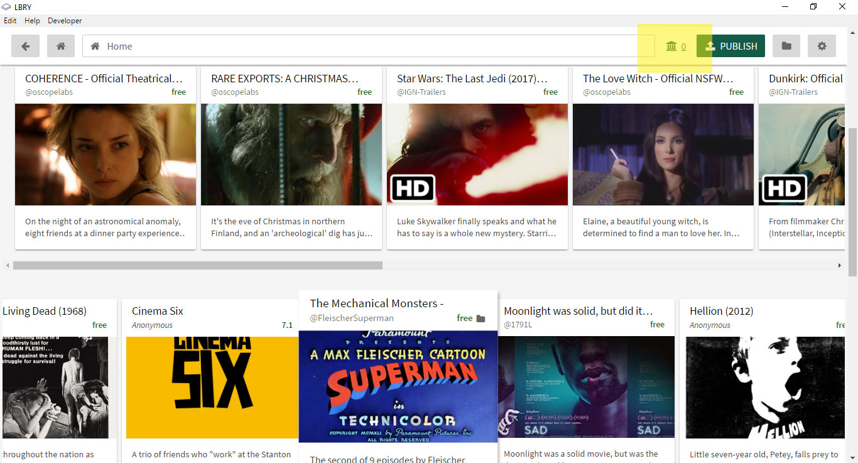This screenshot has height=463, width=858.
Task: Click the free label on Moonlight card
Action: pos(657,325)
